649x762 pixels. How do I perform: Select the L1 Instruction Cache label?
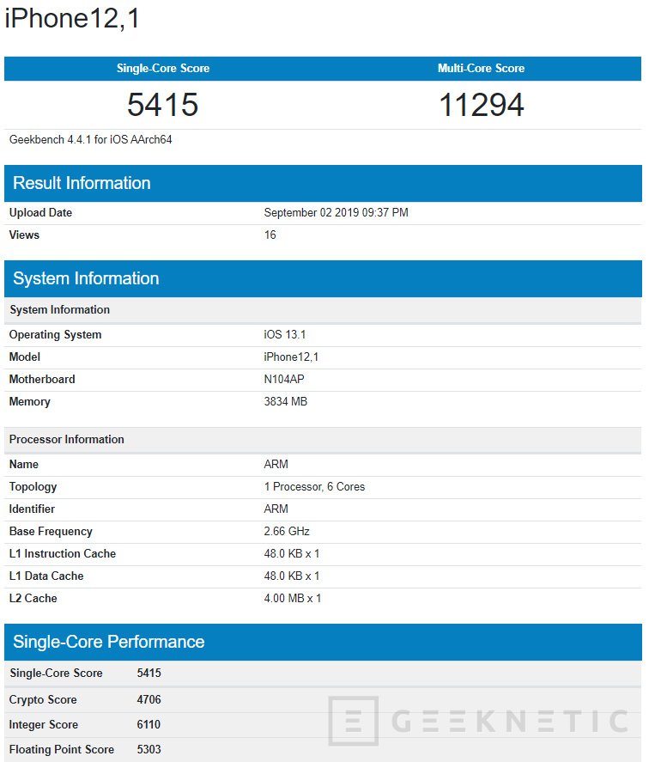click(x=63, y=554)
